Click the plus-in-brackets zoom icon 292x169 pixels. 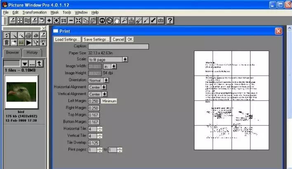(x=56, y=21)
